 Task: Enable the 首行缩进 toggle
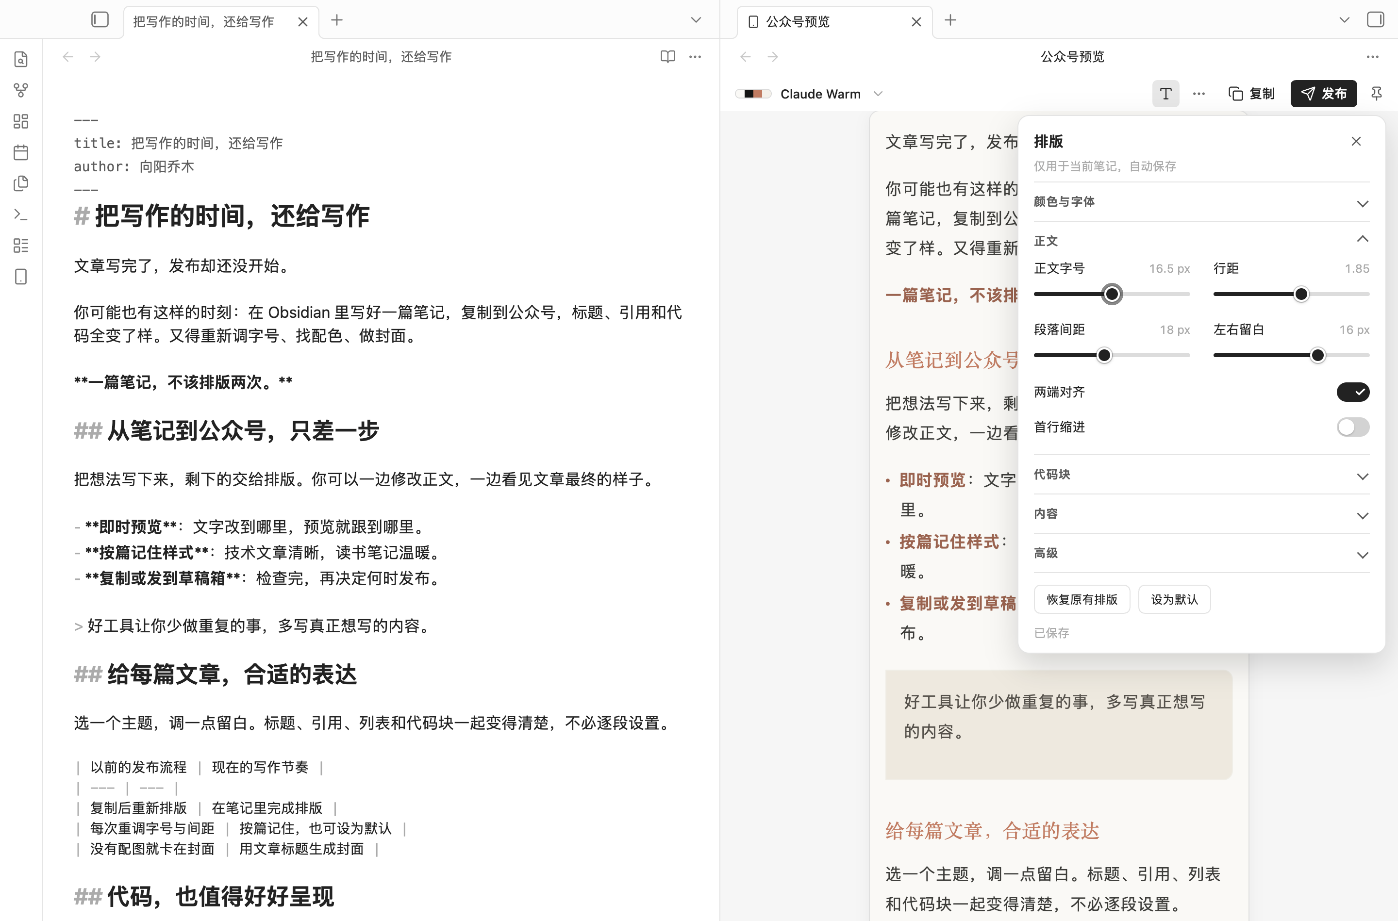[x=1353, y=427]
